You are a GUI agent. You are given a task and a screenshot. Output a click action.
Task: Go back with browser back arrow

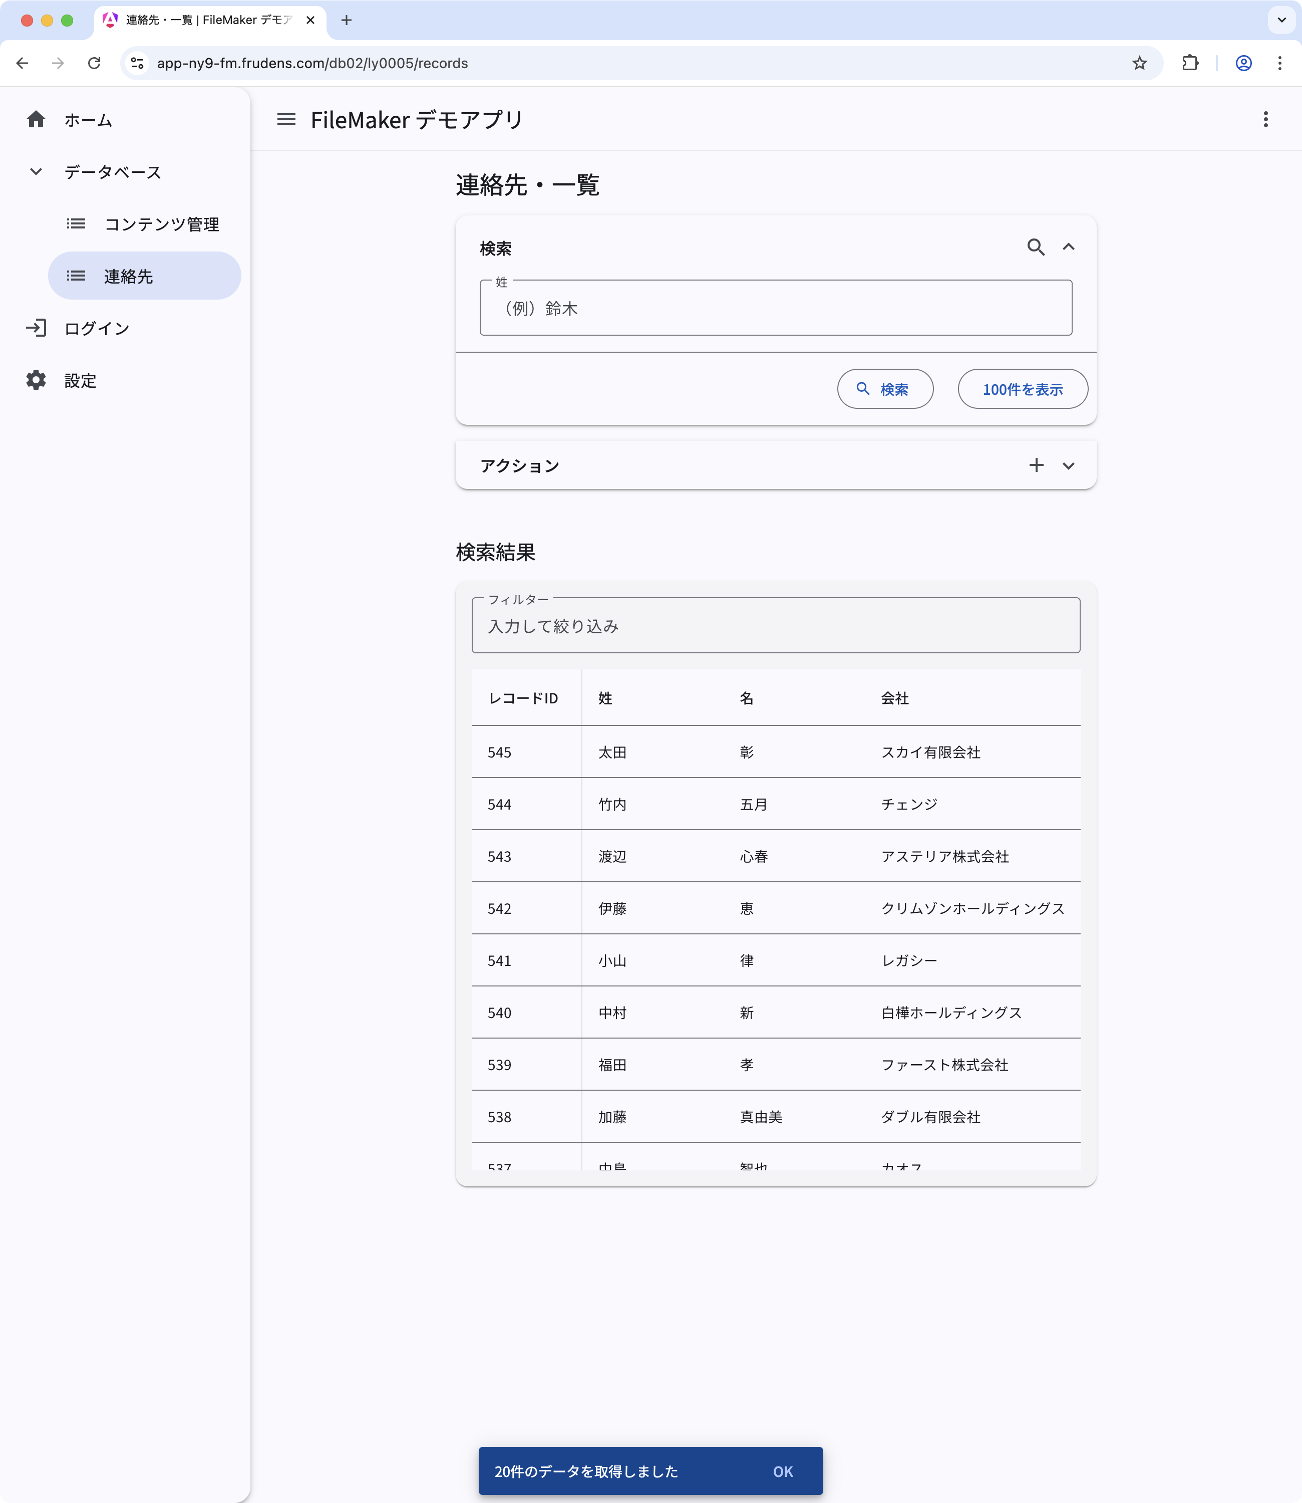23,63
